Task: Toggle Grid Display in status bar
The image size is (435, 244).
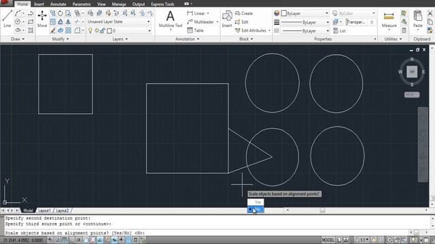Action: pos(65,240)
